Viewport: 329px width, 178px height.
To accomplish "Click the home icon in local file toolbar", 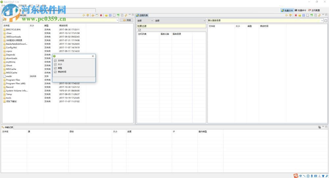I will tap(88, 15).
